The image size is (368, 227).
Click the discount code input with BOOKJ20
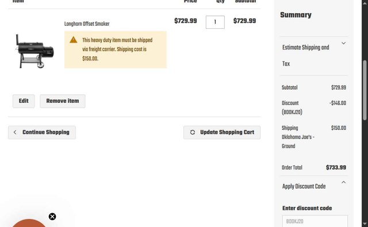(315, 221)
